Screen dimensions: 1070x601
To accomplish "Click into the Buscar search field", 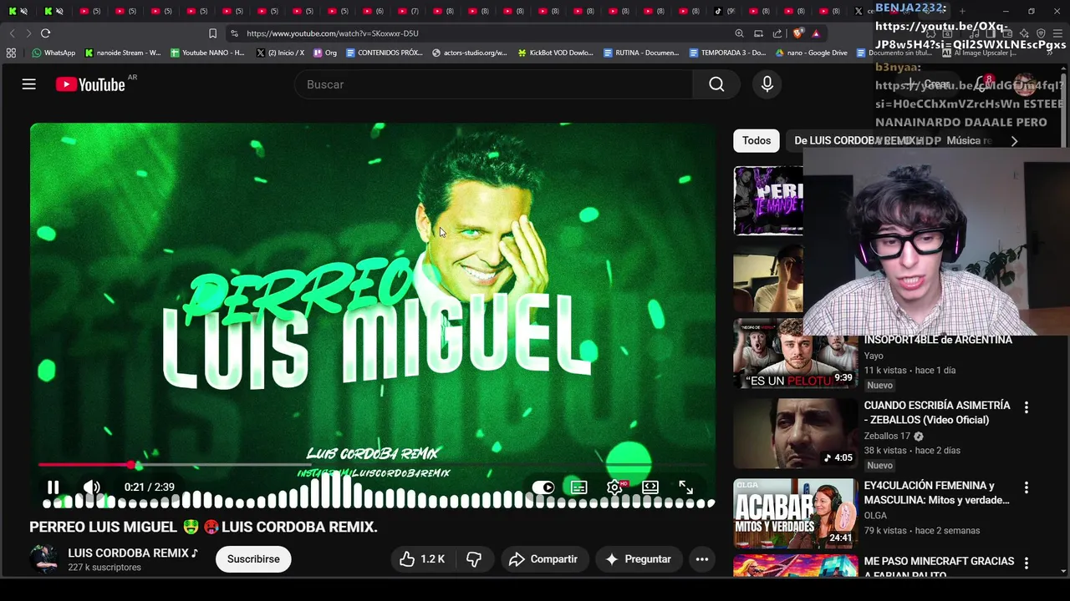I will point(493,84).
